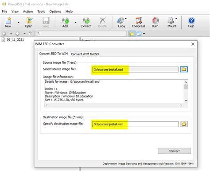Screen dimensions: 210x171
Task: Click the Back navigation arrow icon
Action: pos(4,34)
